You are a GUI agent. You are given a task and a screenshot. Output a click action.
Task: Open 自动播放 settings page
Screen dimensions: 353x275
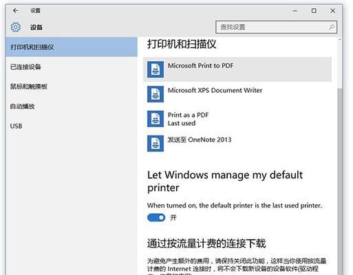[x=72, y=106]
